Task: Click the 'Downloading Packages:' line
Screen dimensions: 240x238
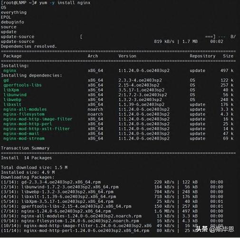Action: [x=28, y=177]
